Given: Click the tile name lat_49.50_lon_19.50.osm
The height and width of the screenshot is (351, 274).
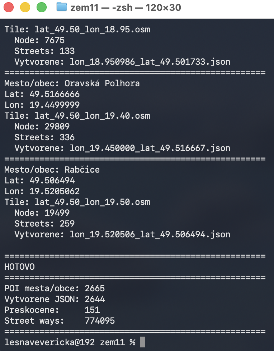Looking at the screenshot, I should click(x=93, y=202).
